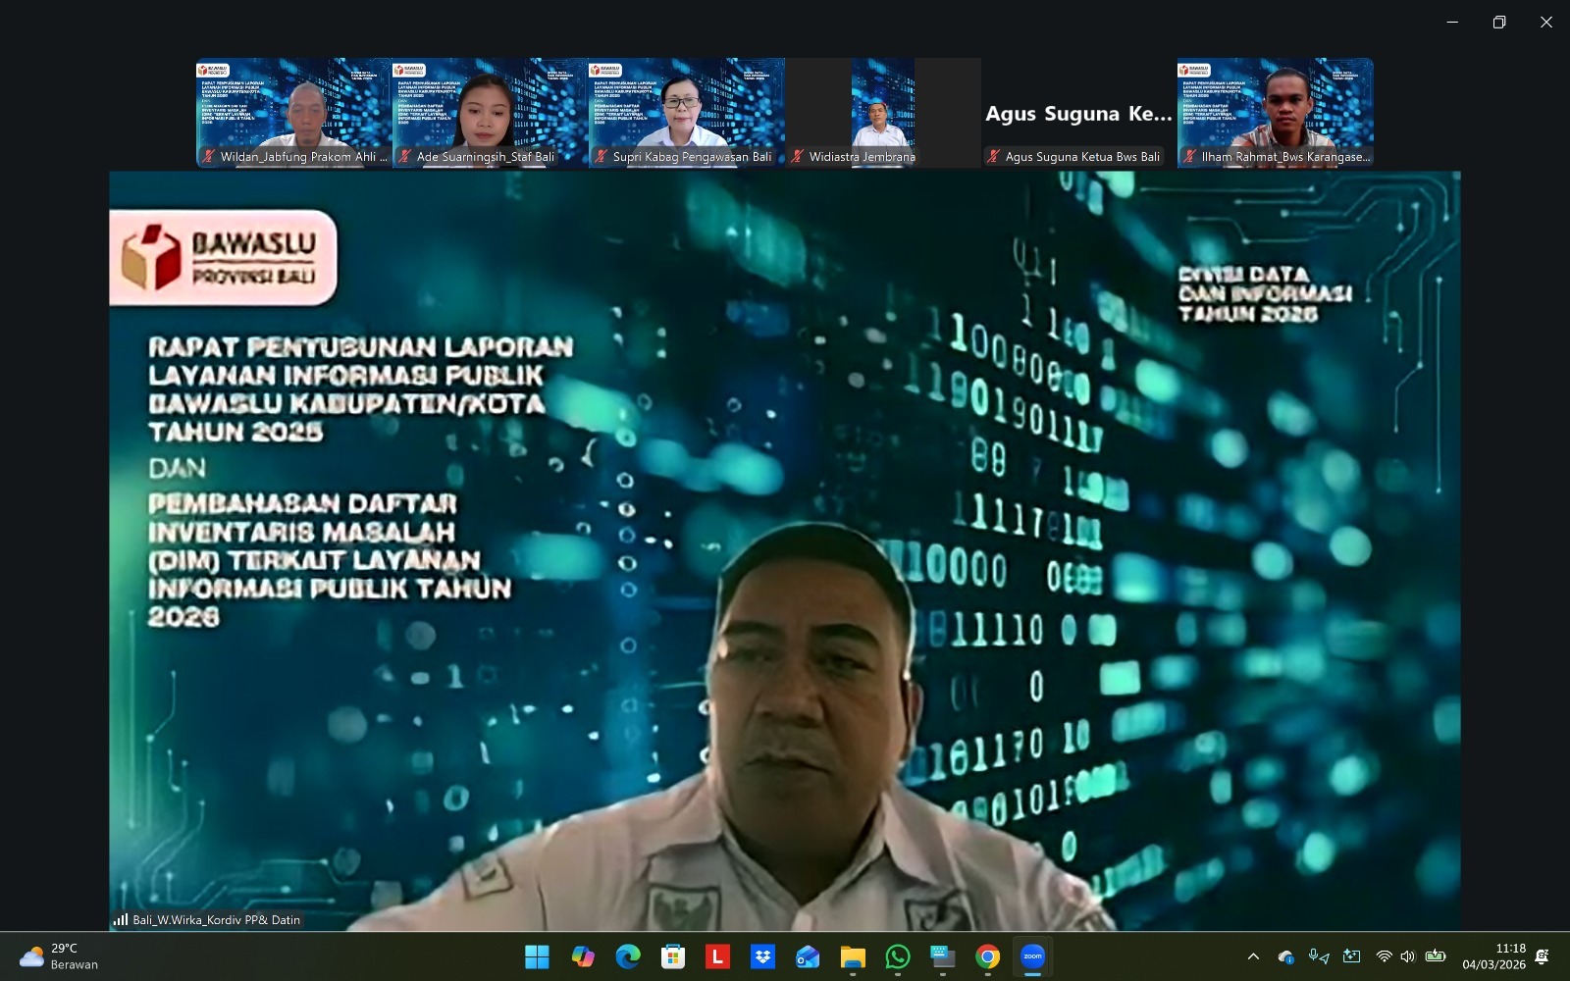Image resolution: width=1570 pixels, height=981 pixels.
Task: Unmute Ilham Rahmat_Bws Karangase
Action: [1188, 156]
